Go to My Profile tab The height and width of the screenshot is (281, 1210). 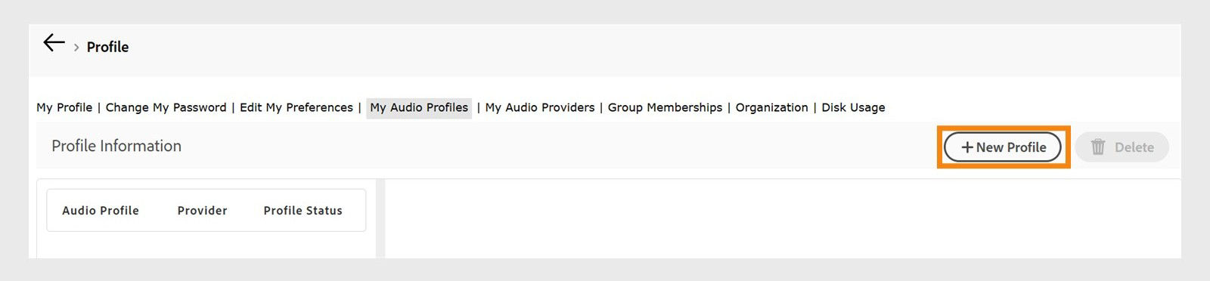point(64,107)
